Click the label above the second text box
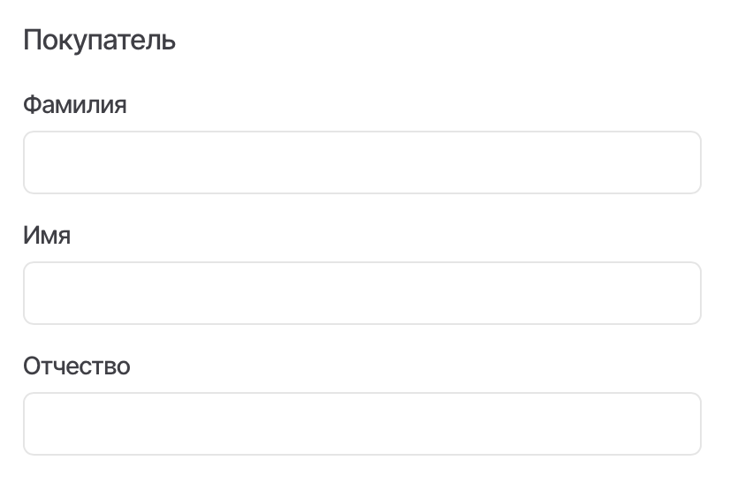Viewport: 730px width, 498px height. click(47, 236)
